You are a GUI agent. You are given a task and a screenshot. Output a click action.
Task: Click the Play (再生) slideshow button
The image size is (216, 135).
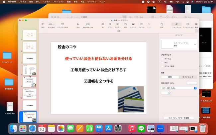click(78, 24)
